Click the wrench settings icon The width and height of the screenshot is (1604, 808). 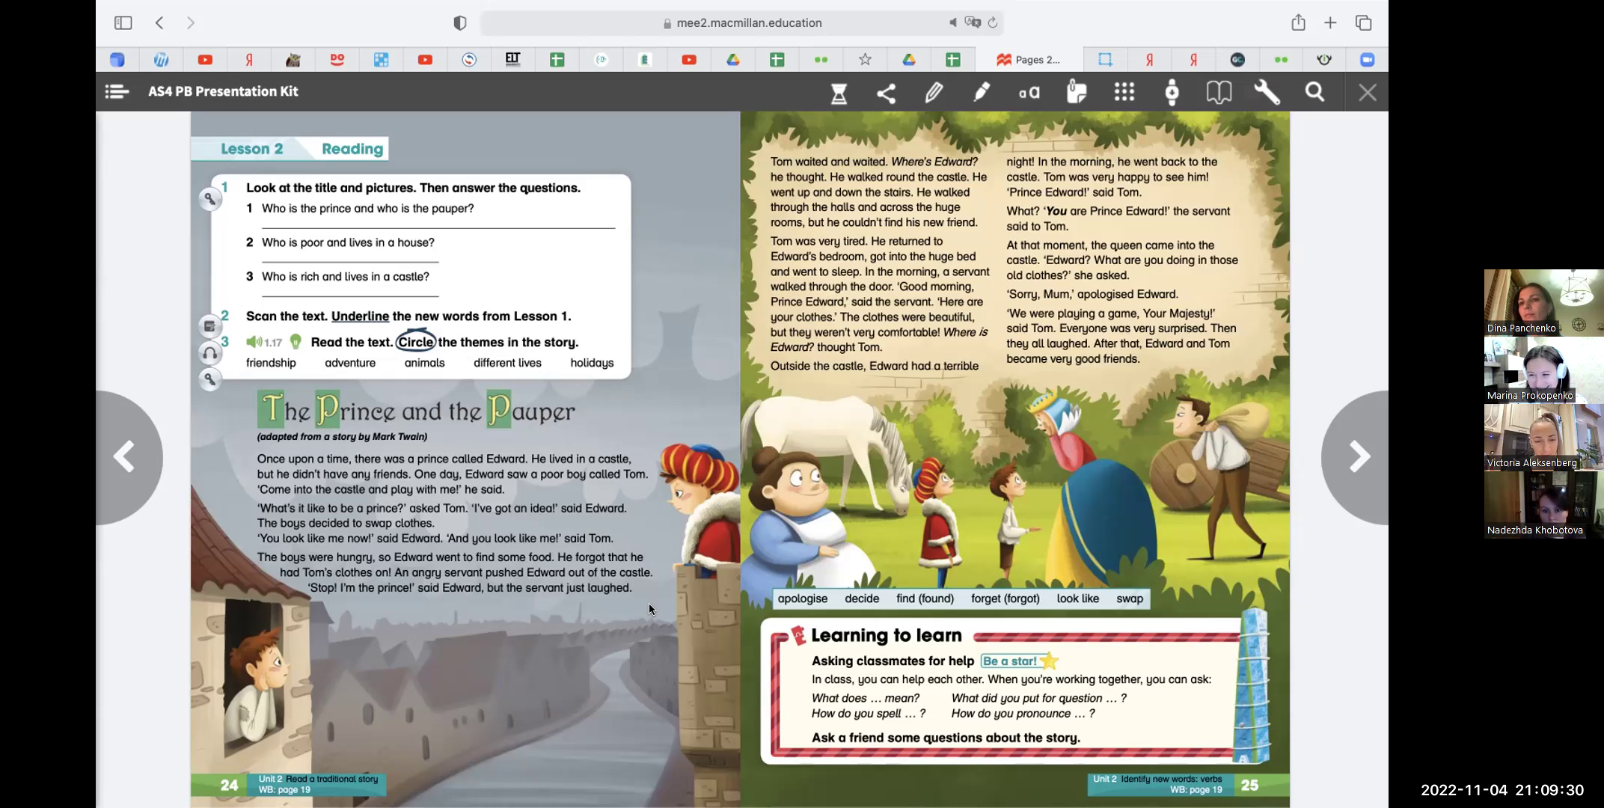pos(1267,92)
